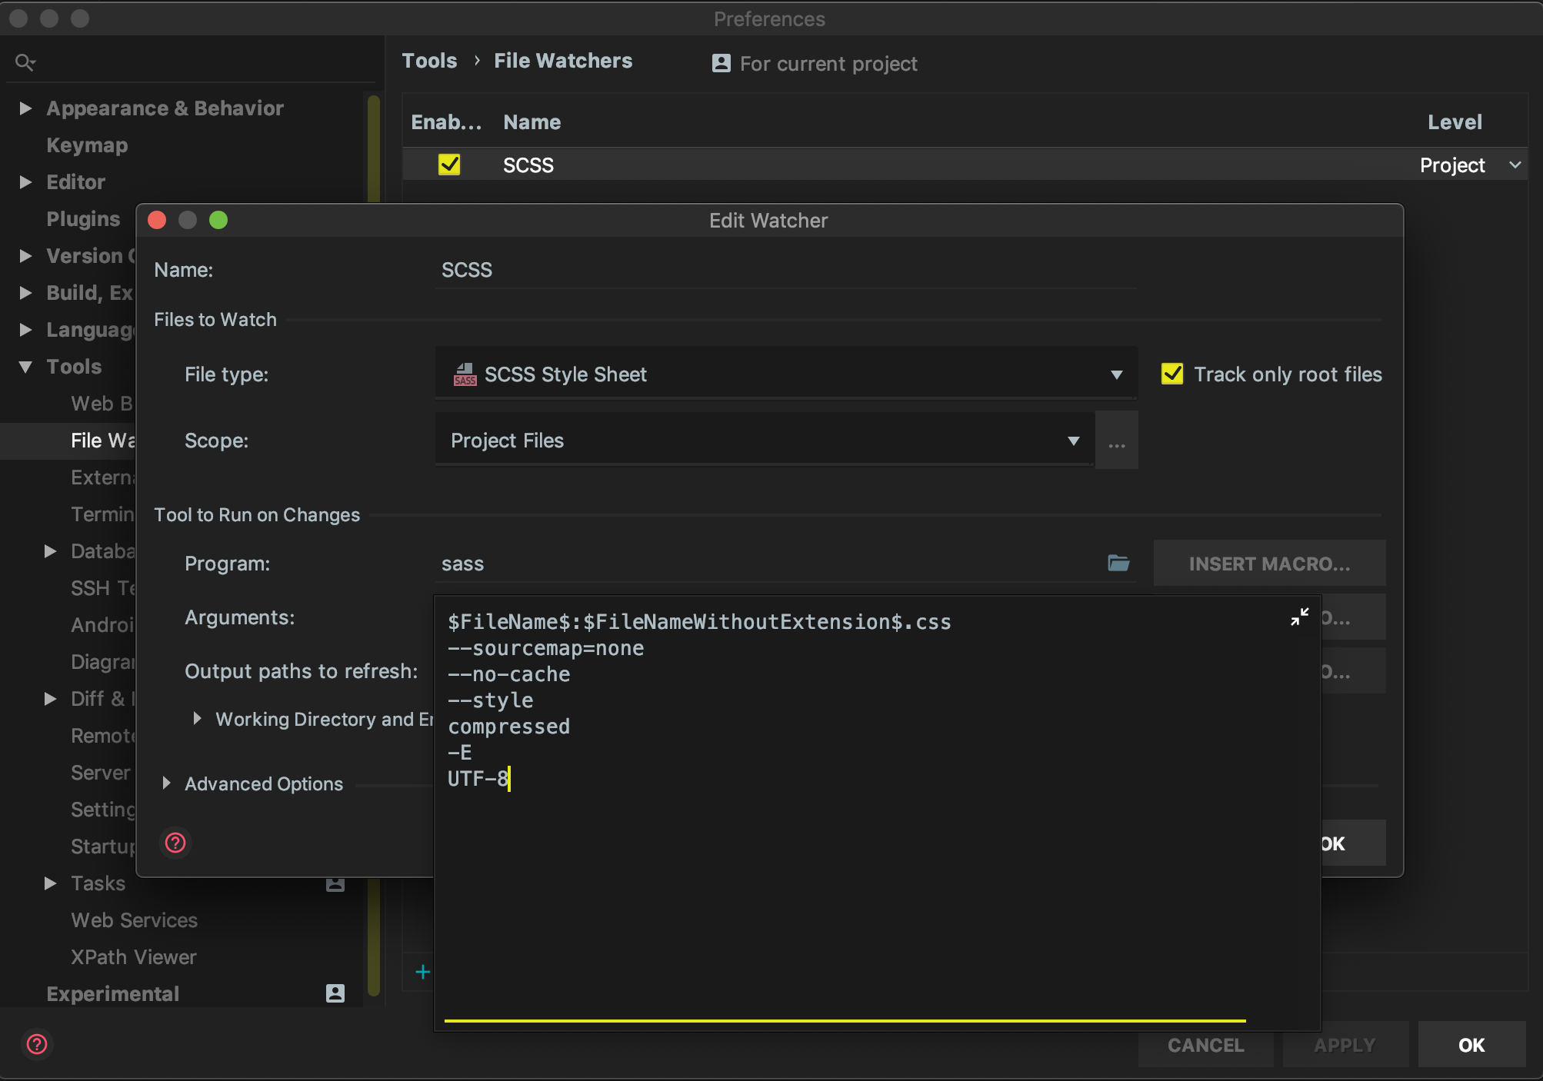Expand the Languages tree node
Viewport: 1543px width, 1081px height.
click(x=25, y=330)
